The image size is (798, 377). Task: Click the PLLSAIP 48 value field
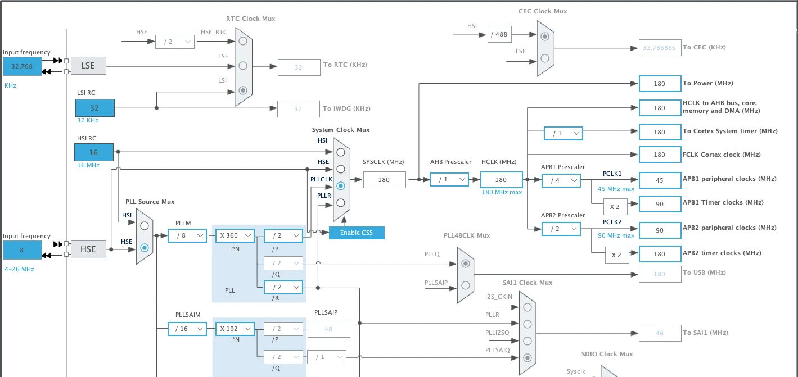point(329,329)
